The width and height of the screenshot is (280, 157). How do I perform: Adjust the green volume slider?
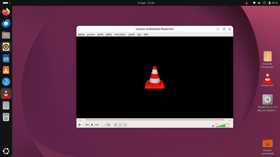(222, 125)
